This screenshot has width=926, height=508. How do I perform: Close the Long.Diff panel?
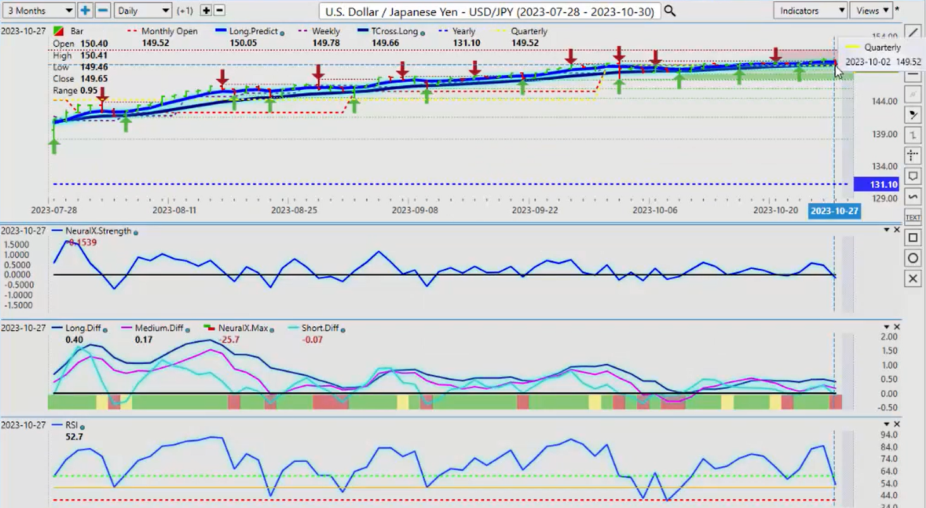click(897, 327)
